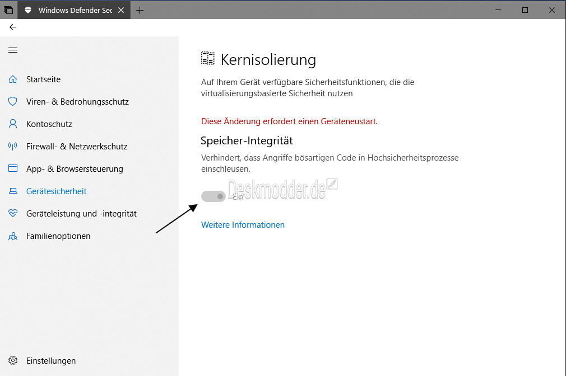Click the Gerätesicherheit laptop icon

(x=13, y=191)
